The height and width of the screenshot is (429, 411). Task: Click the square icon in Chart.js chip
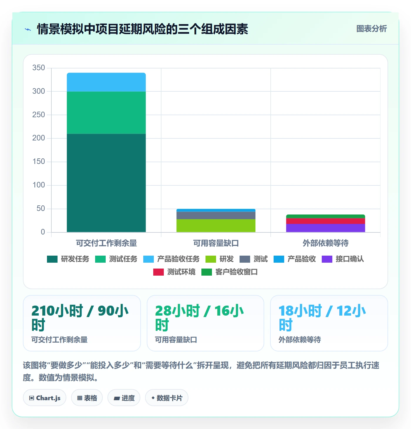coord(32,398)
